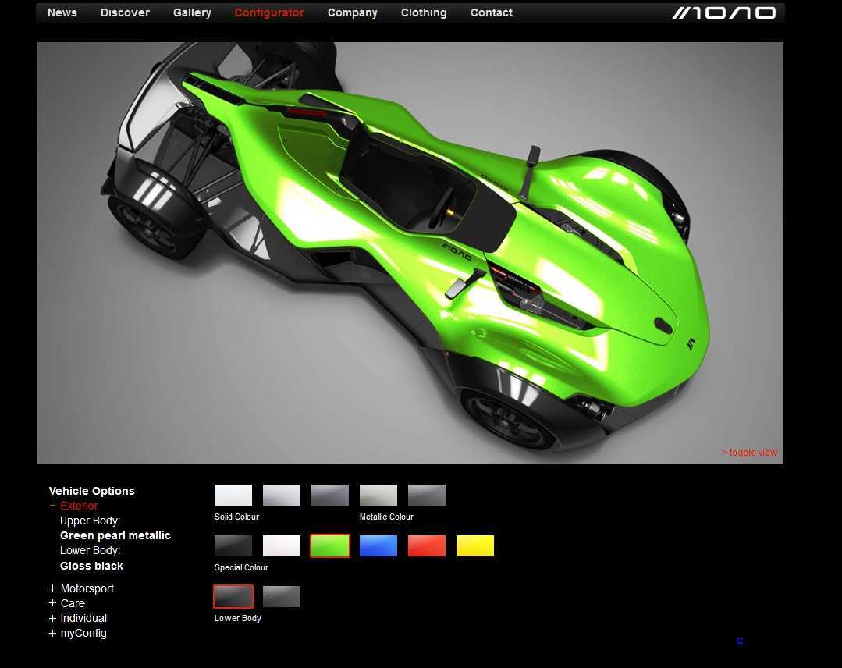842x668 pixels.
Task: Select the white Special Colour swatch
Action: (x=282, y=545)
